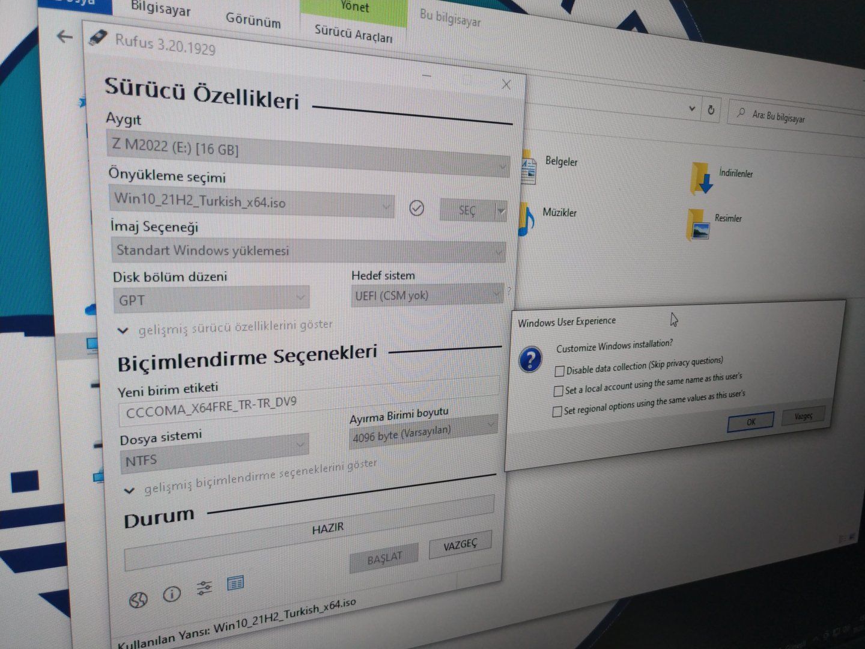Screen dimensions: 865x649
Task: Open Explorer address bar history chevron
Action: click(x=692, y=109)
